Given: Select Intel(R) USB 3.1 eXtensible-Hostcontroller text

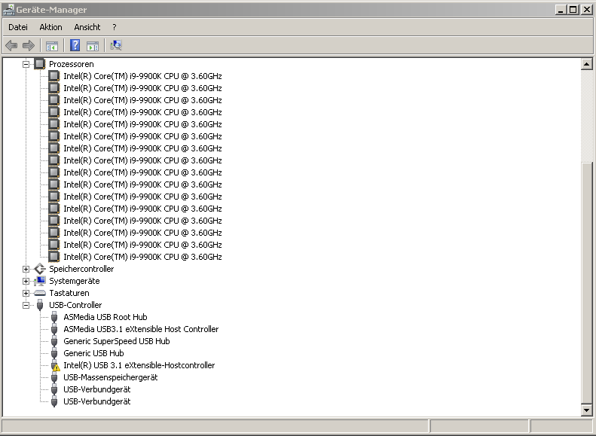Looking at the screenshot, I should tap(139, 365).
